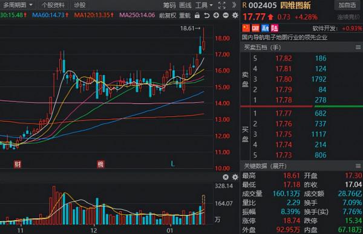Select buy level 5 price 17.73
The height and width of the screenshot is (234, 363).
pyautogui.click(x=284, y=155)
